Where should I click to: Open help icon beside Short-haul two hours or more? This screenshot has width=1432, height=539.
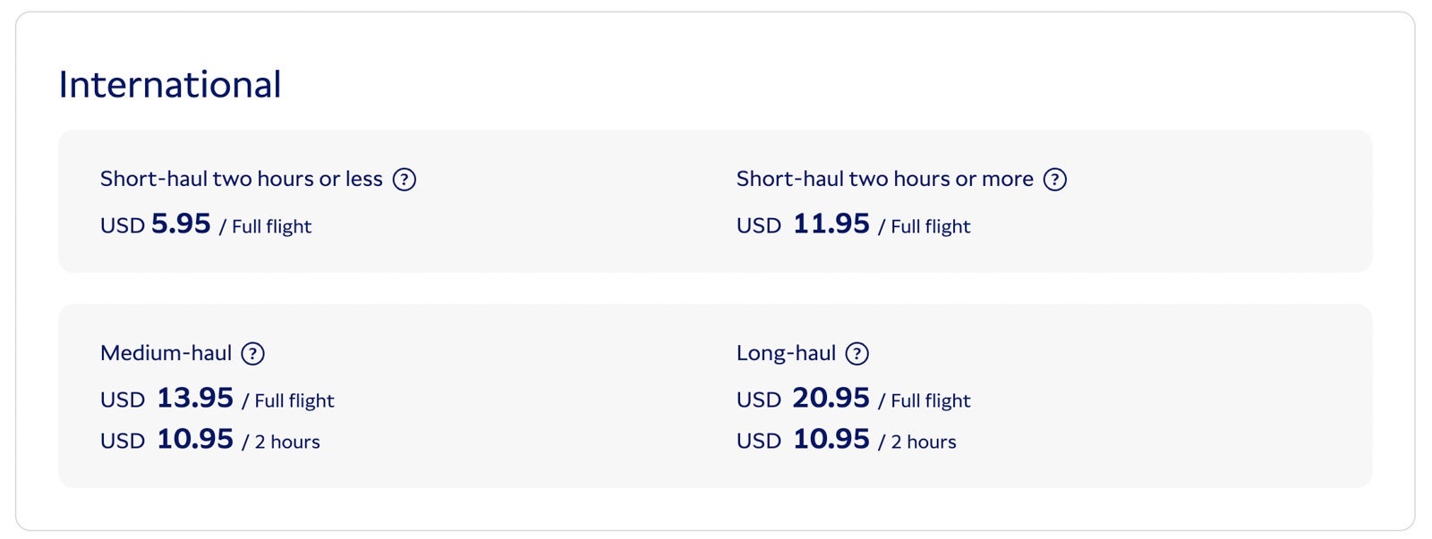(x=1055, y=180)
